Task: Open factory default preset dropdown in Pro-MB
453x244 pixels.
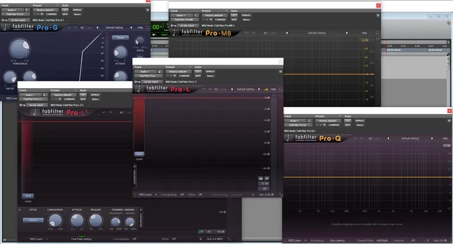Action: (x=214, y=15)
